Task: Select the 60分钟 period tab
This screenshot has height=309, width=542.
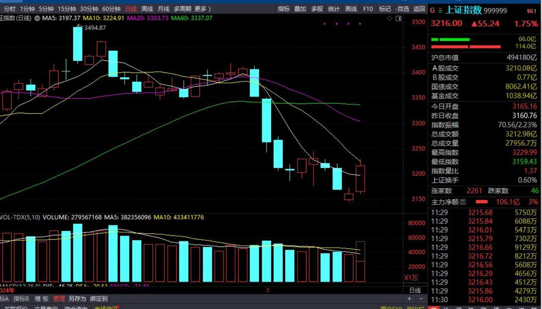Action: (111, 8)
